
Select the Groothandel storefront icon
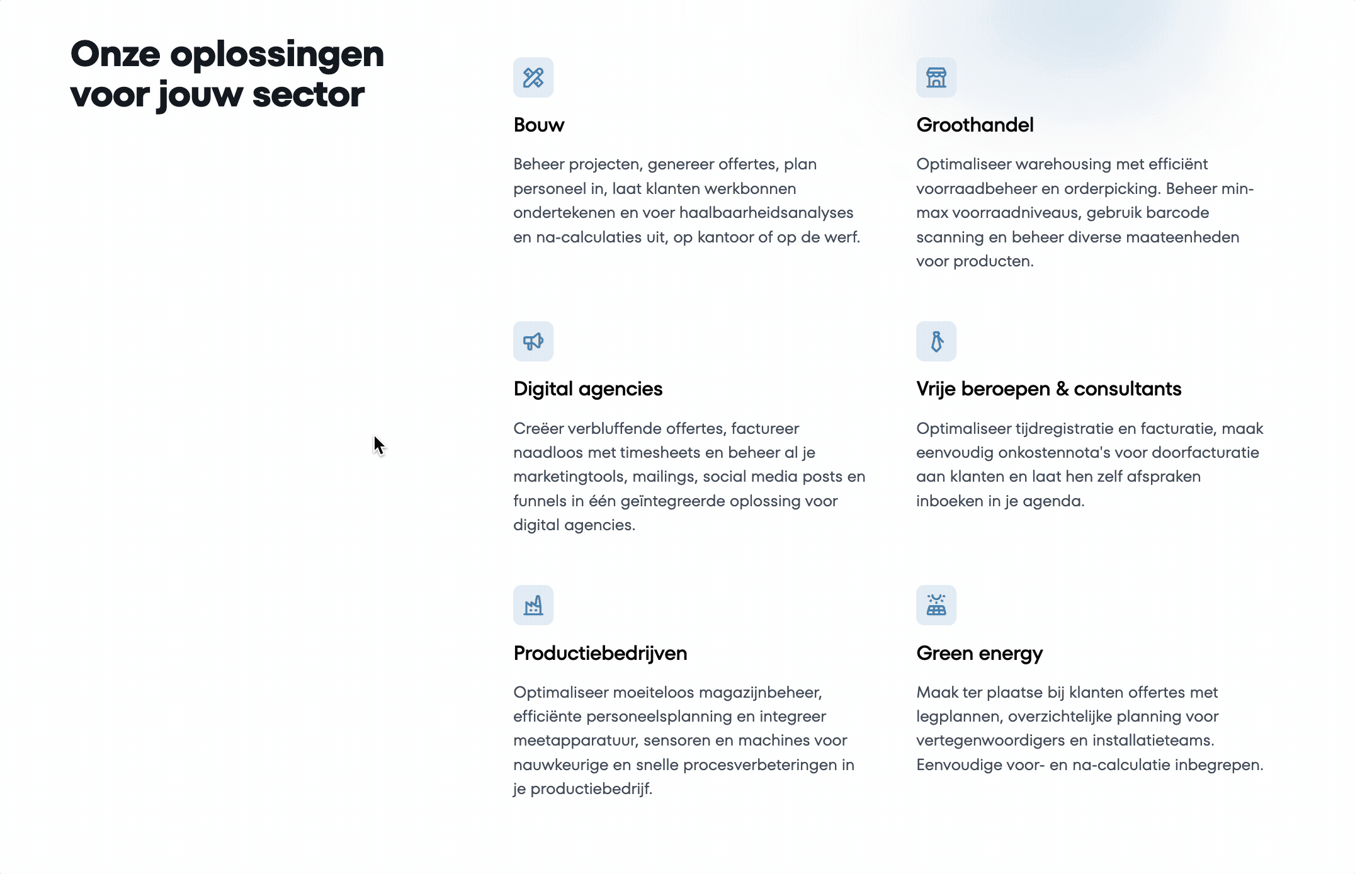pos(936,77)
